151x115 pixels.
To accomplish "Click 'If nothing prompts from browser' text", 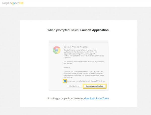I will point(65,98).
